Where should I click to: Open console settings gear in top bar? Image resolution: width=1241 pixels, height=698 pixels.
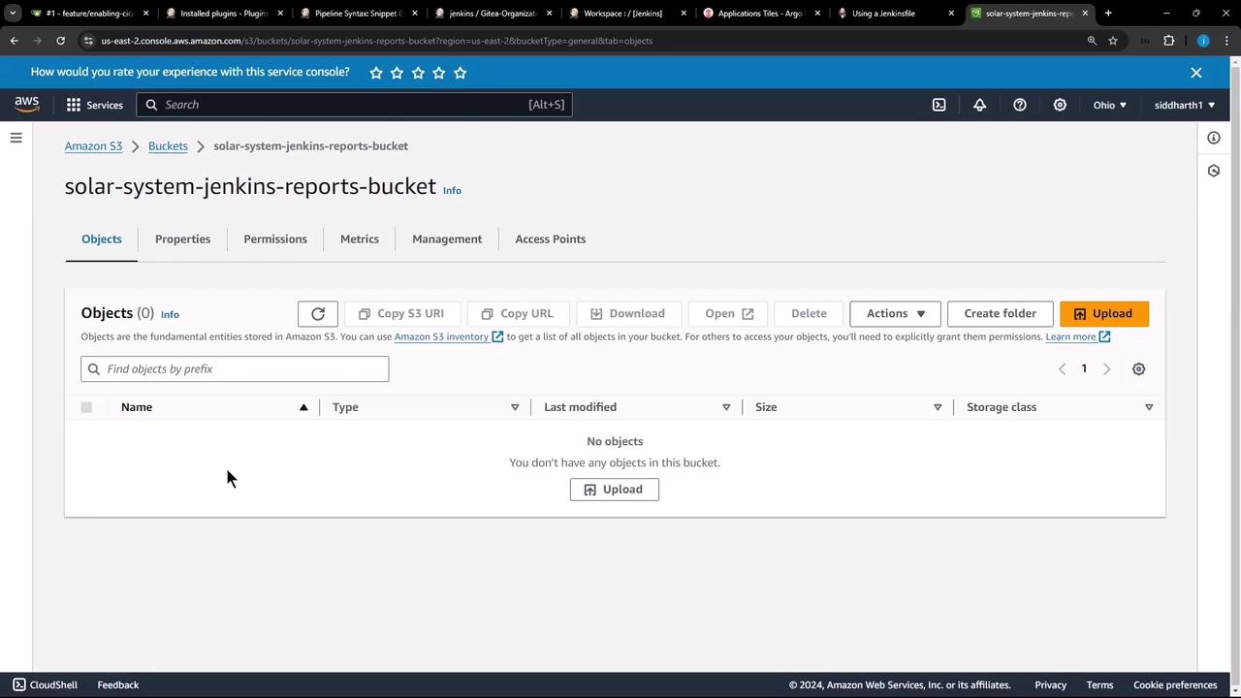(x=1060, y=105)
